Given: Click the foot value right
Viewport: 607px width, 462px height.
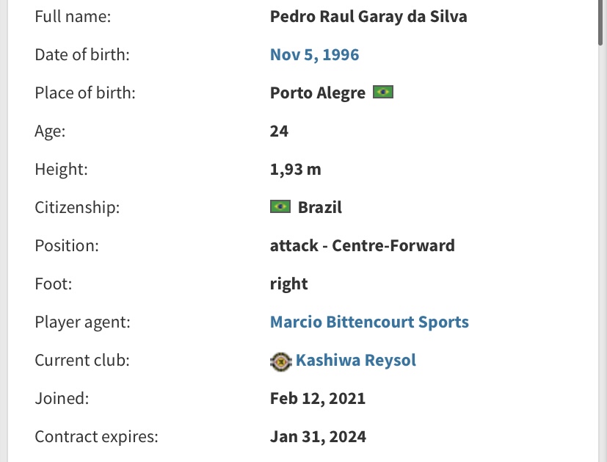Looking at the screenshot, I should [288, 284].
